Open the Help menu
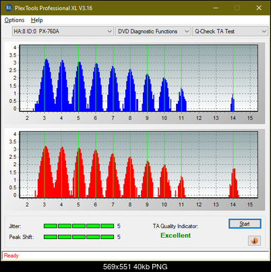Viewport: 271px width, 272px height. pos(37,20)
